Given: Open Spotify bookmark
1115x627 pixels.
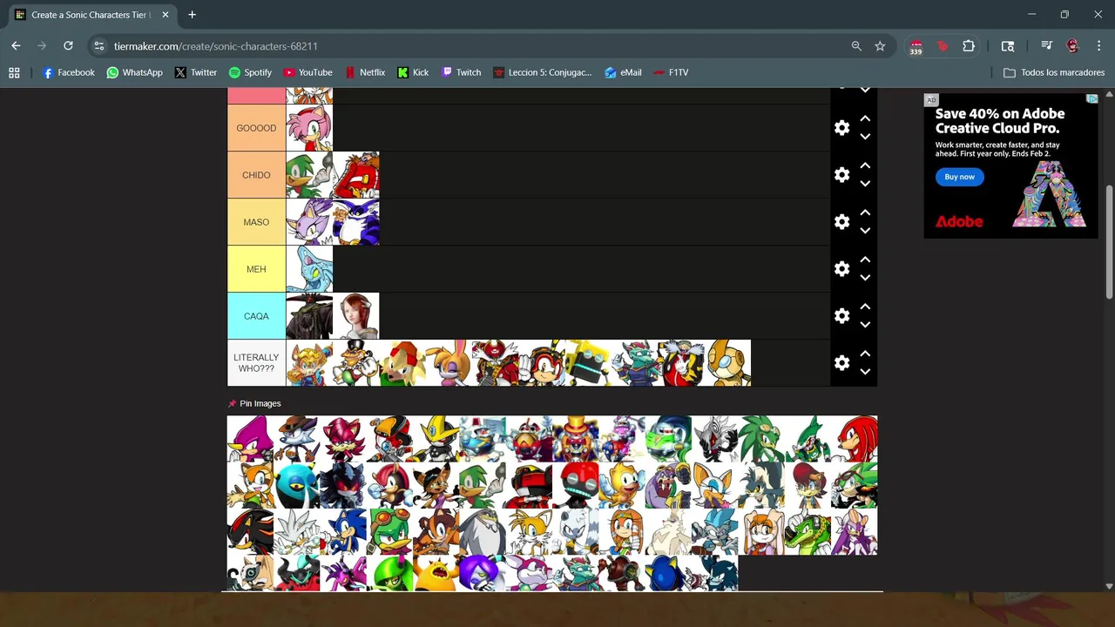Looking at the screenshot, I should (250, 72).
